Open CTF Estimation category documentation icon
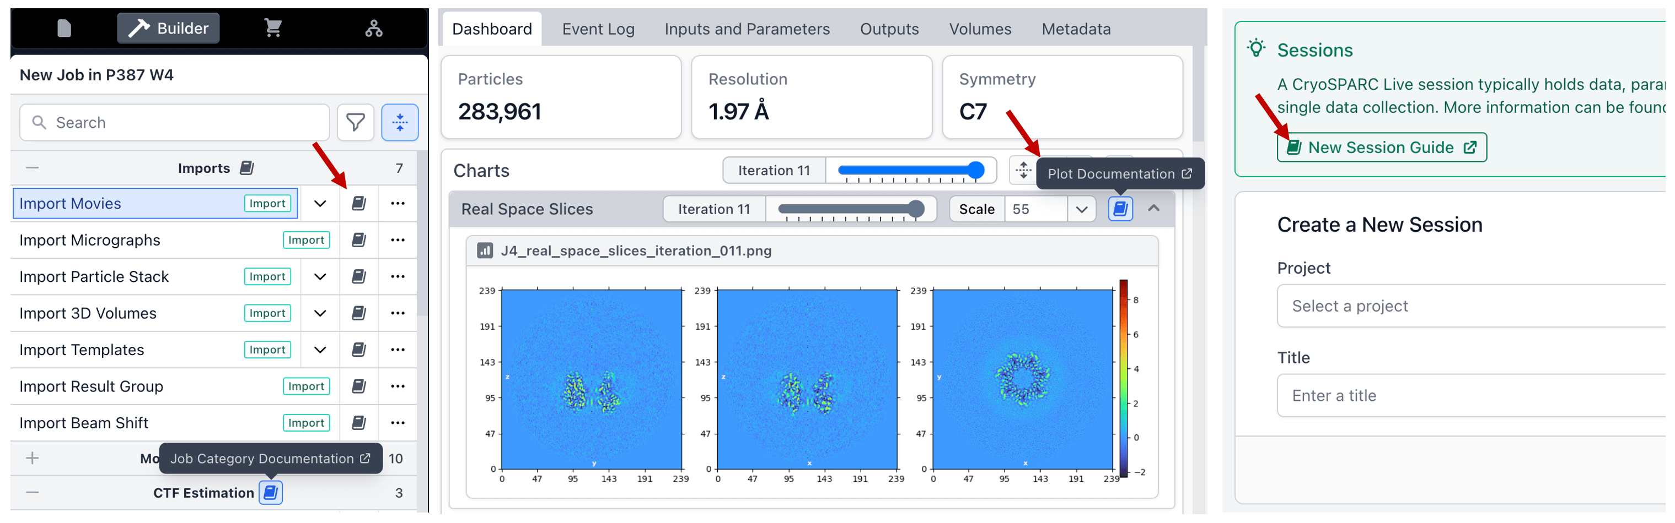The width and height of the screenshot is (1675, 523). 271,493
